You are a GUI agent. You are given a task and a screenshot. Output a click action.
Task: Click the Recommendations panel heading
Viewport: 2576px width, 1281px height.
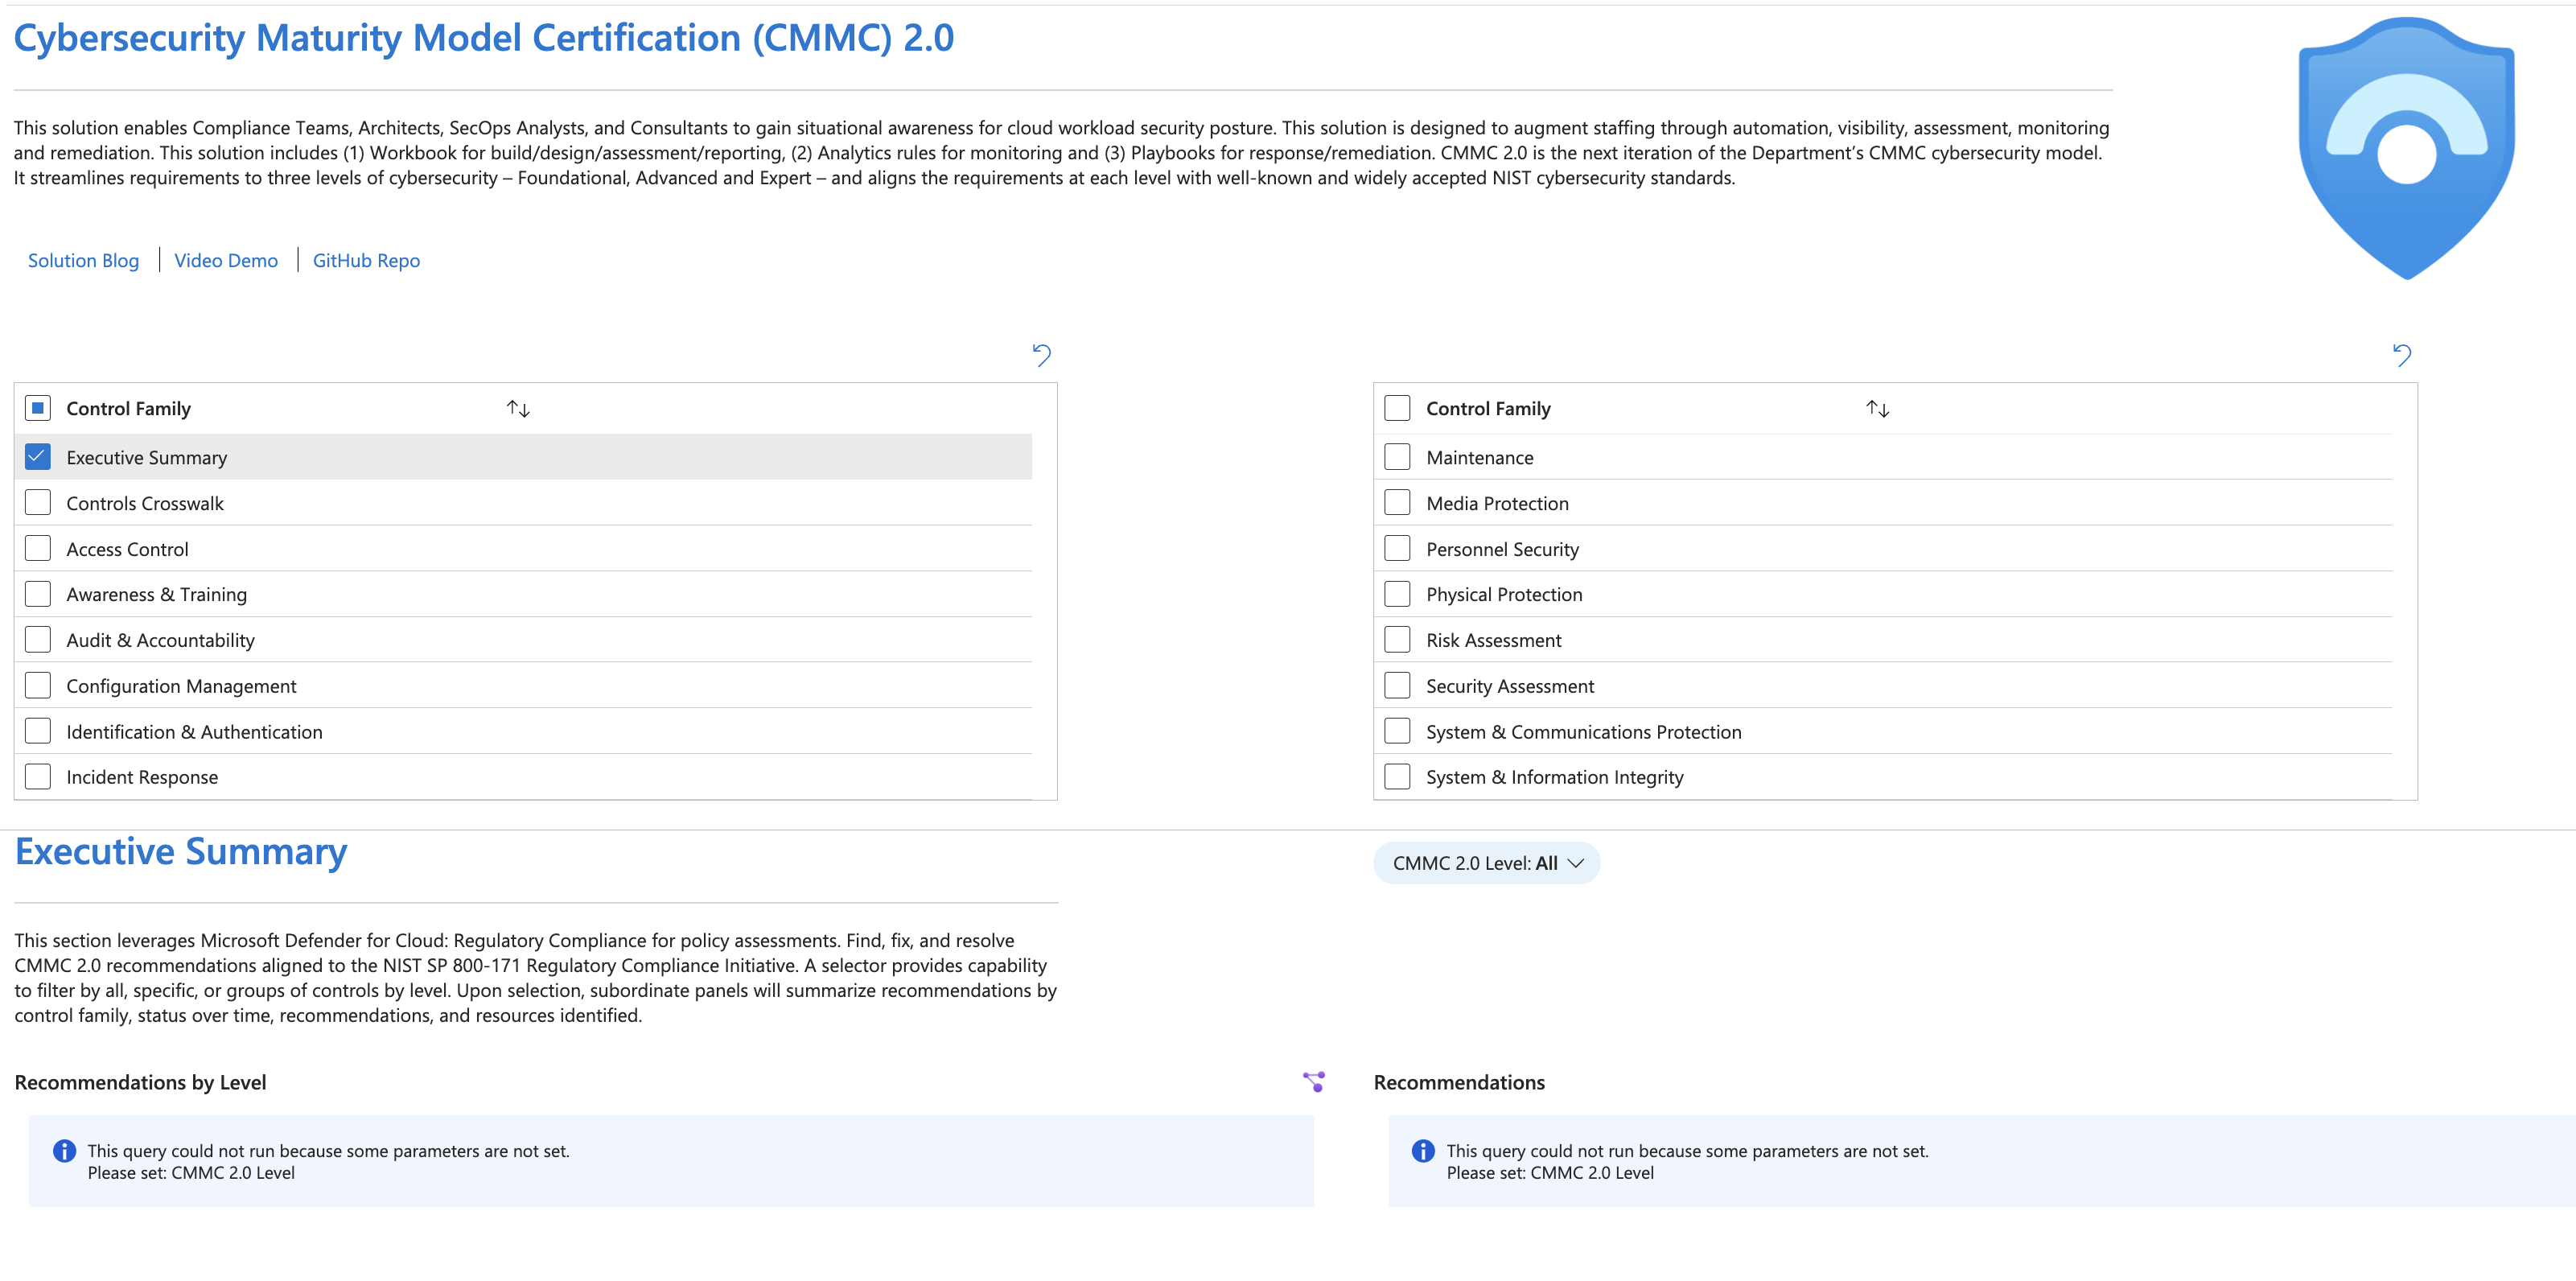point(1459,1083)
